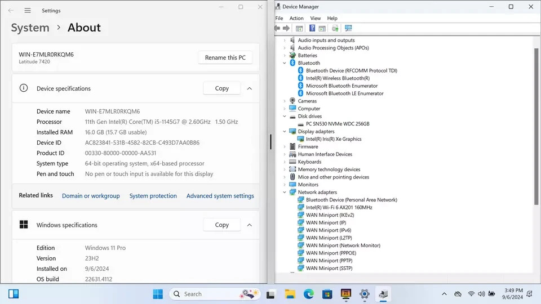
Task: Open Microsoft Store from taskbar
Action: coord(327,294)
